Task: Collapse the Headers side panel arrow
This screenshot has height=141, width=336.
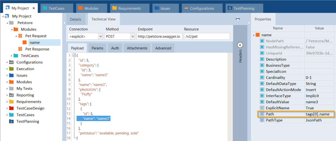Action: tap(240, 45)
